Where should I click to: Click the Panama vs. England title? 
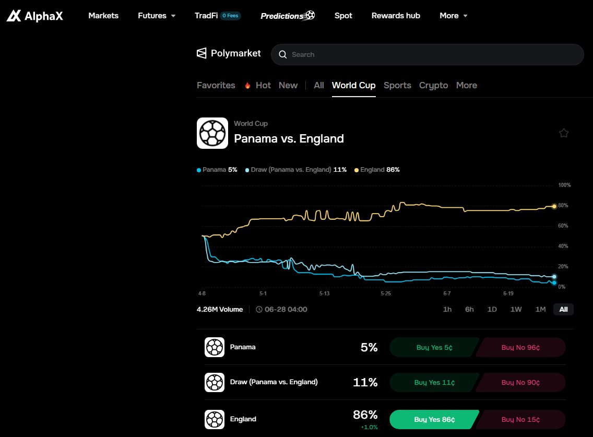point(289,138)
